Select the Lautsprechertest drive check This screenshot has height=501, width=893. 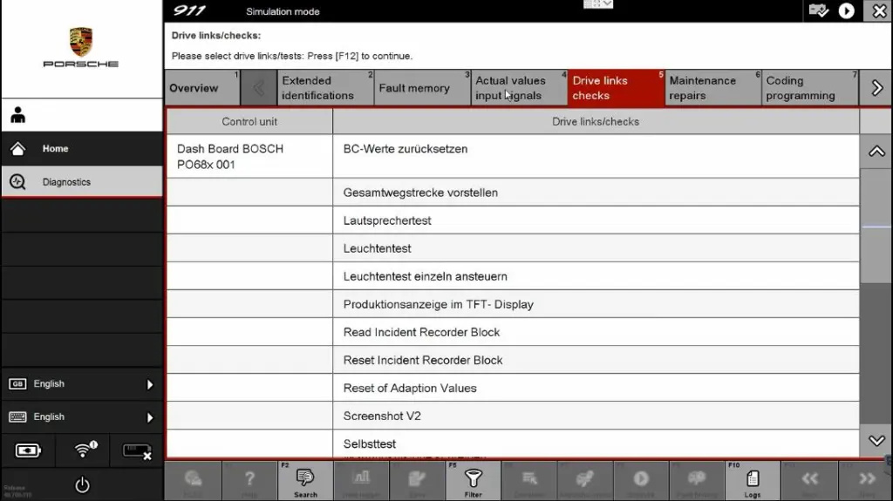387,220
